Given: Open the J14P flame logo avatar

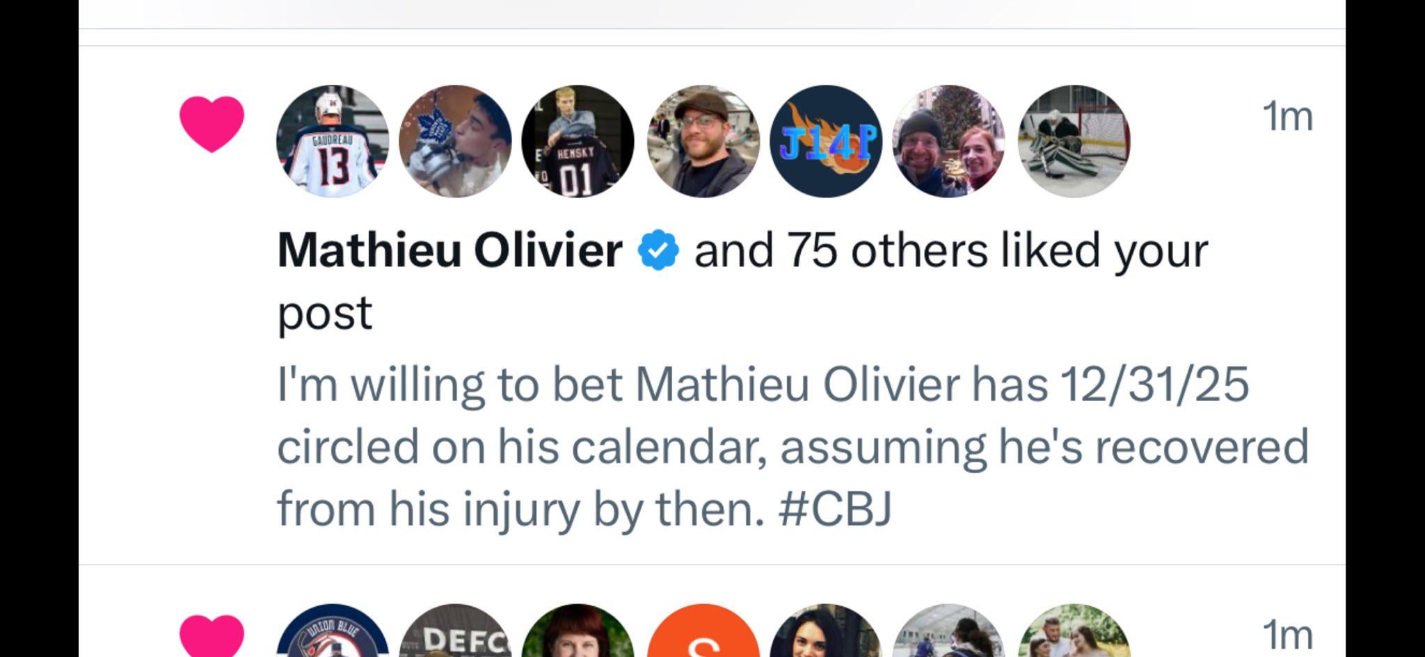Looking at the screenshot, I should 826,141.
